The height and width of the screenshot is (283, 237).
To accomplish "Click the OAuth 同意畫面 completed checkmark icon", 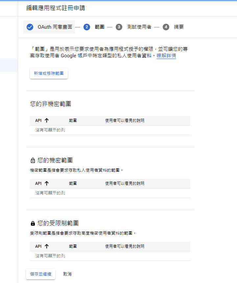I will (30, 27).
